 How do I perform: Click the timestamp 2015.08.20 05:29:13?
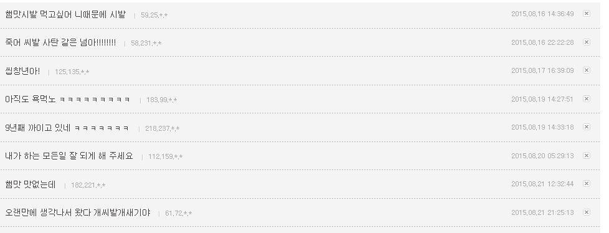542,156
